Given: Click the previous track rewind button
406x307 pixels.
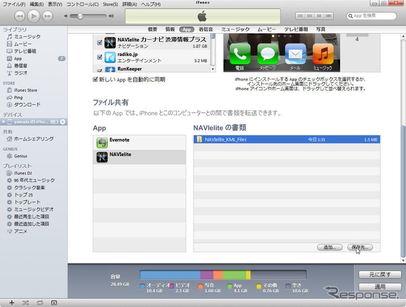Looking at the screenshot, I should coord(20,16).
